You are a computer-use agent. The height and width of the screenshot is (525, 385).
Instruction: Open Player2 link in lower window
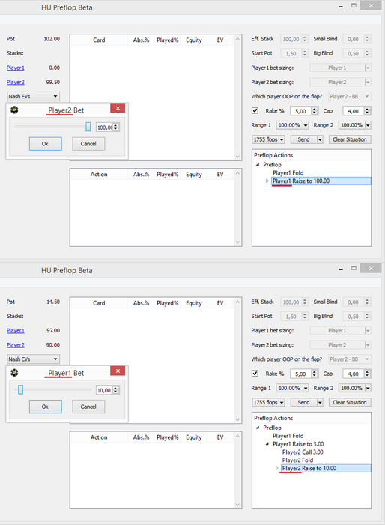pos(16,345)
